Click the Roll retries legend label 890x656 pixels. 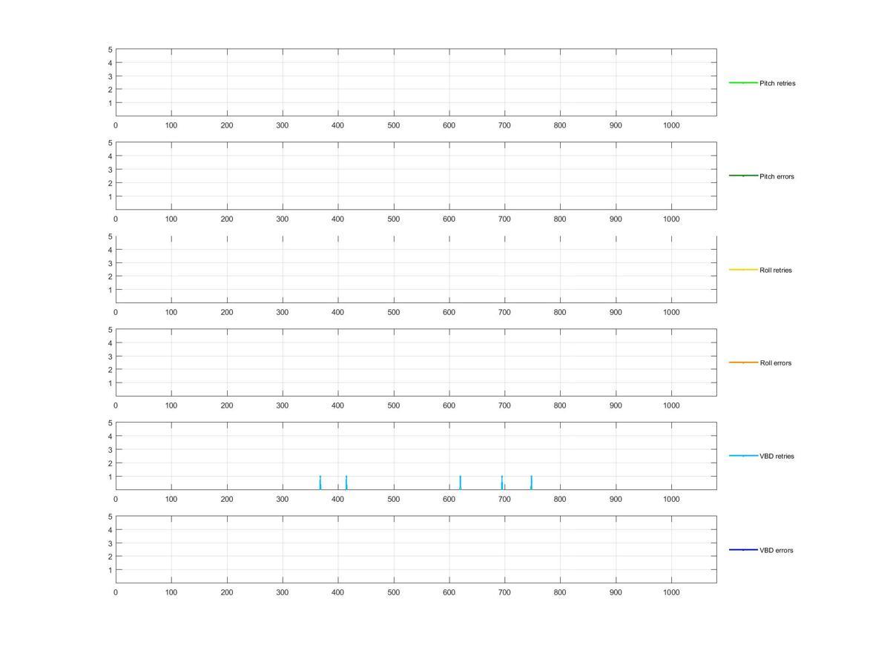[776, 270]
